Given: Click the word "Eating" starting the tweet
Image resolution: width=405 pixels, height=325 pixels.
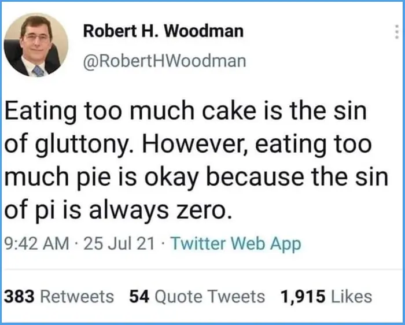Looking at the screenshot, I should coord(38,112).
